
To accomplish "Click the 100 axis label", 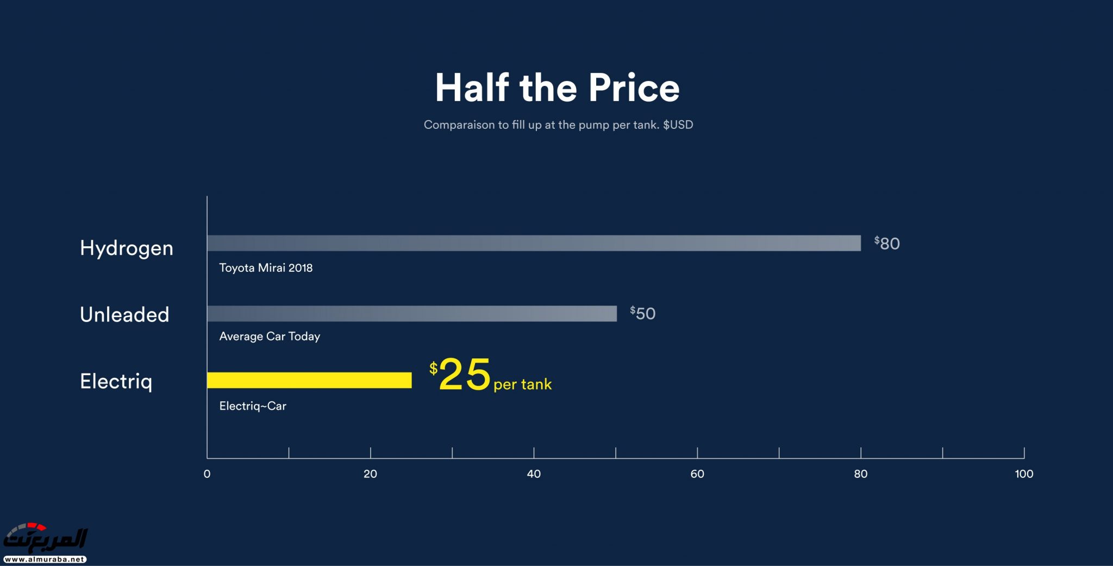I will [1024, 474].
